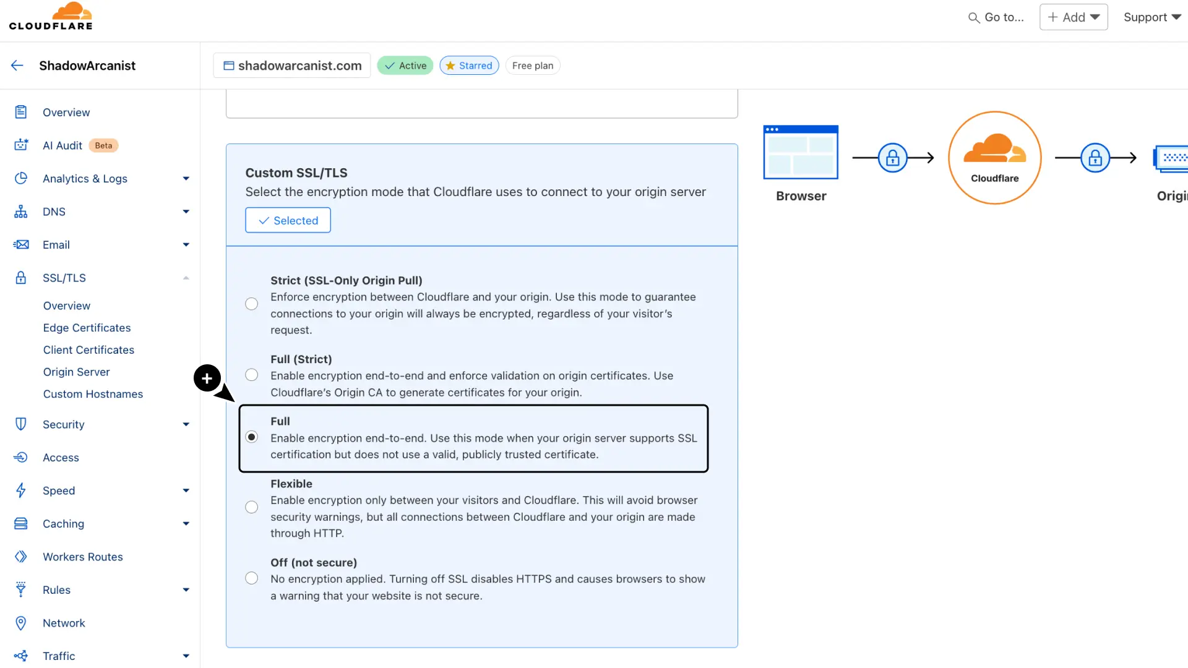Click the Workers Routes diamond icon
Image resolution: width=1188 pixels, height=668 pixels.
click(21, 557)
